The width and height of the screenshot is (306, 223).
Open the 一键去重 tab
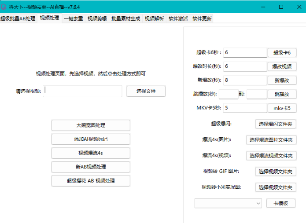(74, 18)
